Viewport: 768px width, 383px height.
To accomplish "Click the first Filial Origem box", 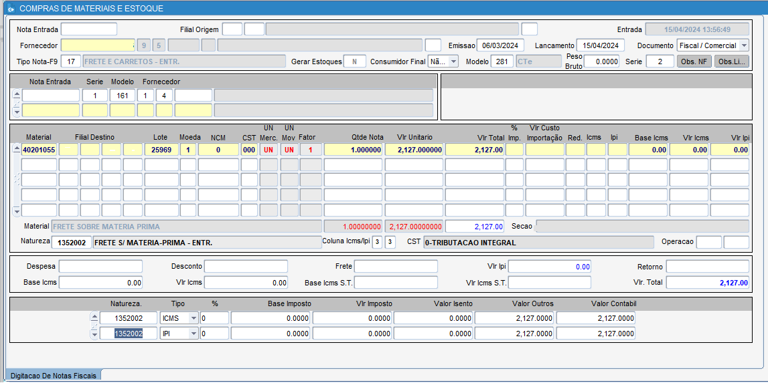I will (x=232, y=29).
